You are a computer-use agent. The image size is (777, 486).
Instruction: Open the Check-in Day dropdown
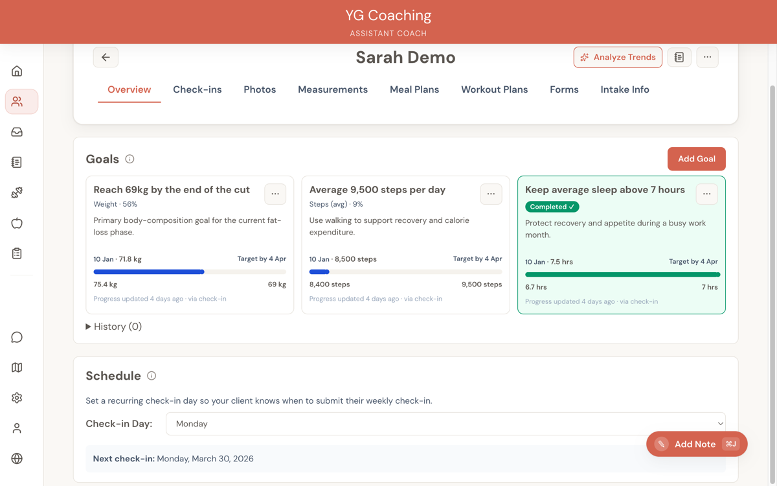(446, 423)
